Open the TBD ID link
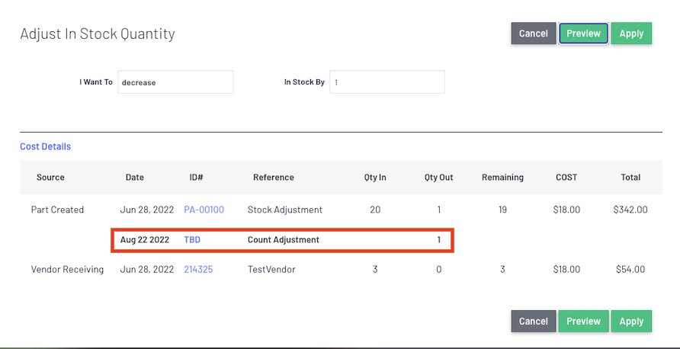The width and height of the screenshot is (680, 349). click(192, 240)
